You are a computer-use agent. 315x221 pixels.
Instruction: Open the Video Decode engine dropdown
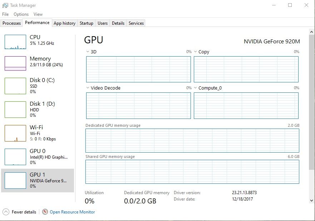pyautogui.click(x=88, y=88)
